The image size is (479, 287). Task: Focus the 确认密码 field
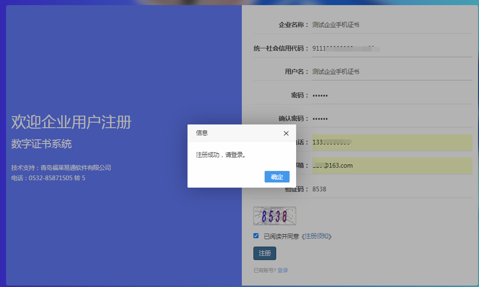(x=392, y=119)
